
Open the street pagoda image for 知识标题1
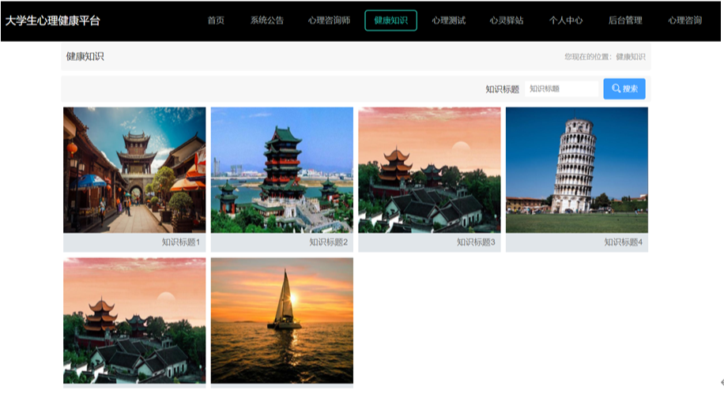pos(134,170)
